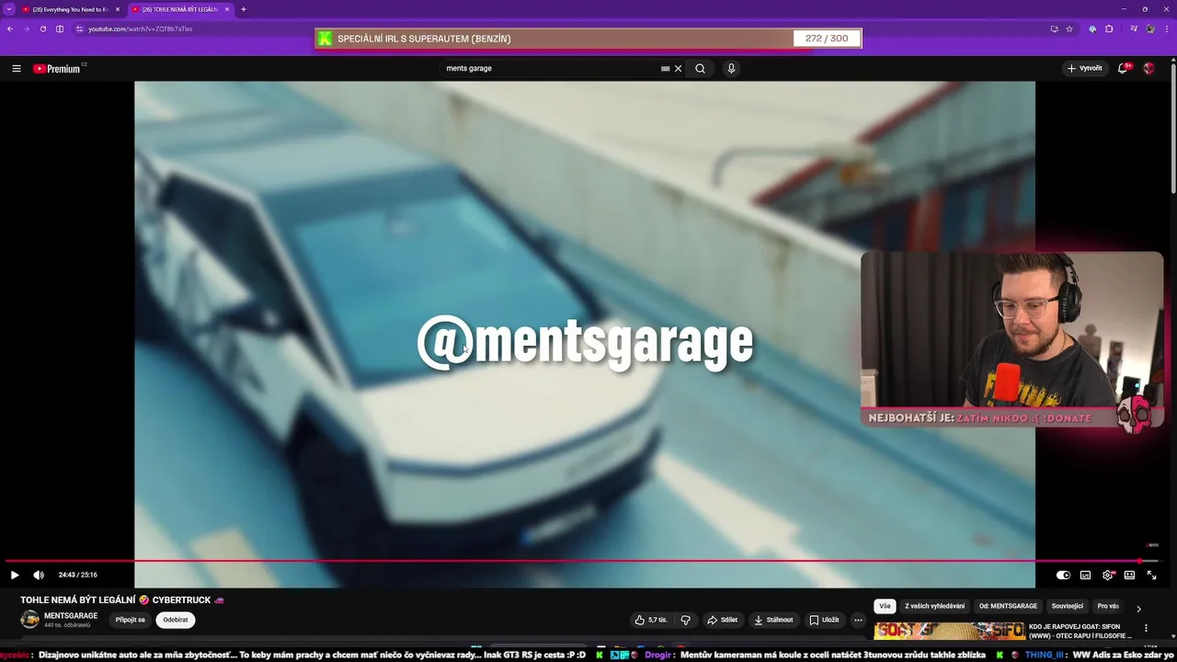Screen dimensions: 1177x662
Task: Open the MENTSGARAGE channel avatar
Action: tap(29, 620)
